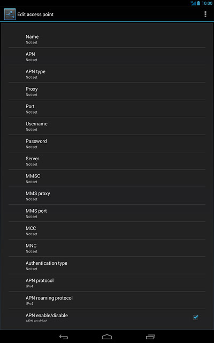Open the Username entry
The width and height of the screenshot is (214, 343).
point(107,126)
